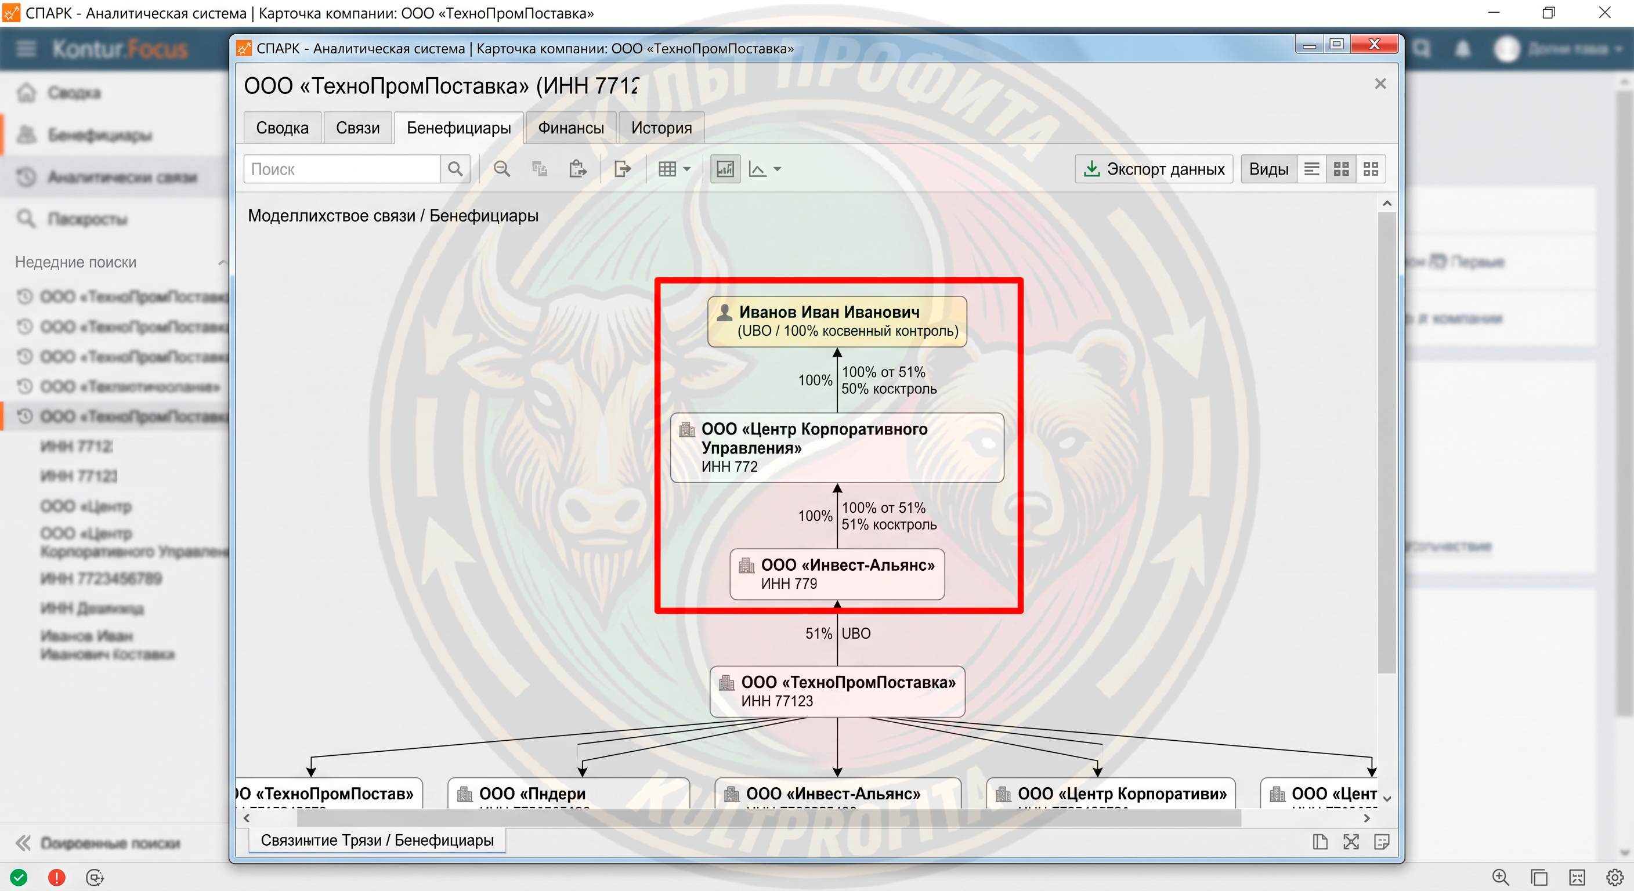Click the table grid icon in toolbar
The width and height of the screenshot is (1634, 891).
(x=667, y=169)
